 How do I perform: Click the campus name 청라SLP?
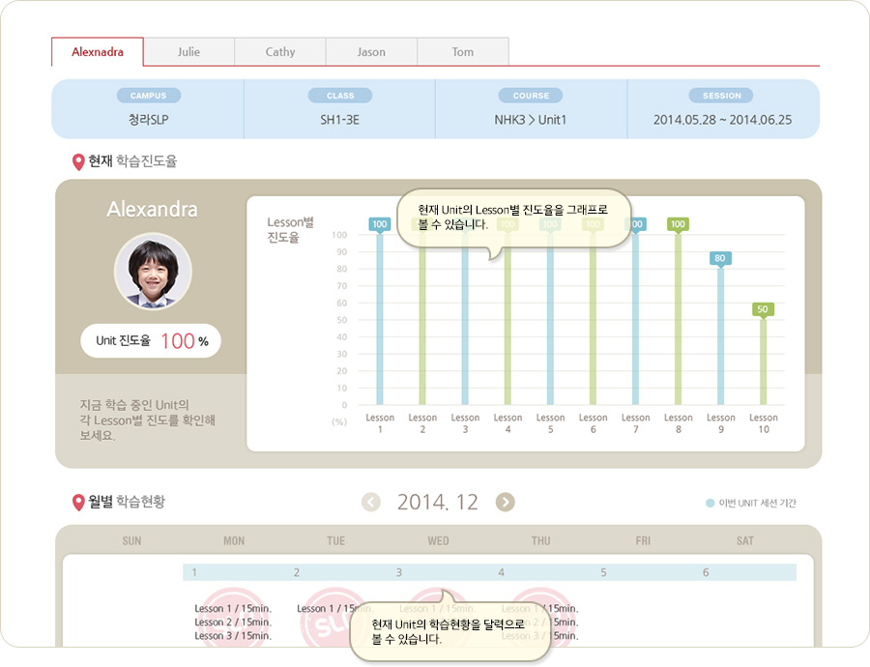click(x=149, y=120)
